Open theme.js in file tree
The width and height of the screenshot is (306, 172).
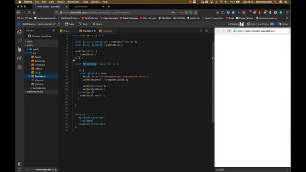39,84
